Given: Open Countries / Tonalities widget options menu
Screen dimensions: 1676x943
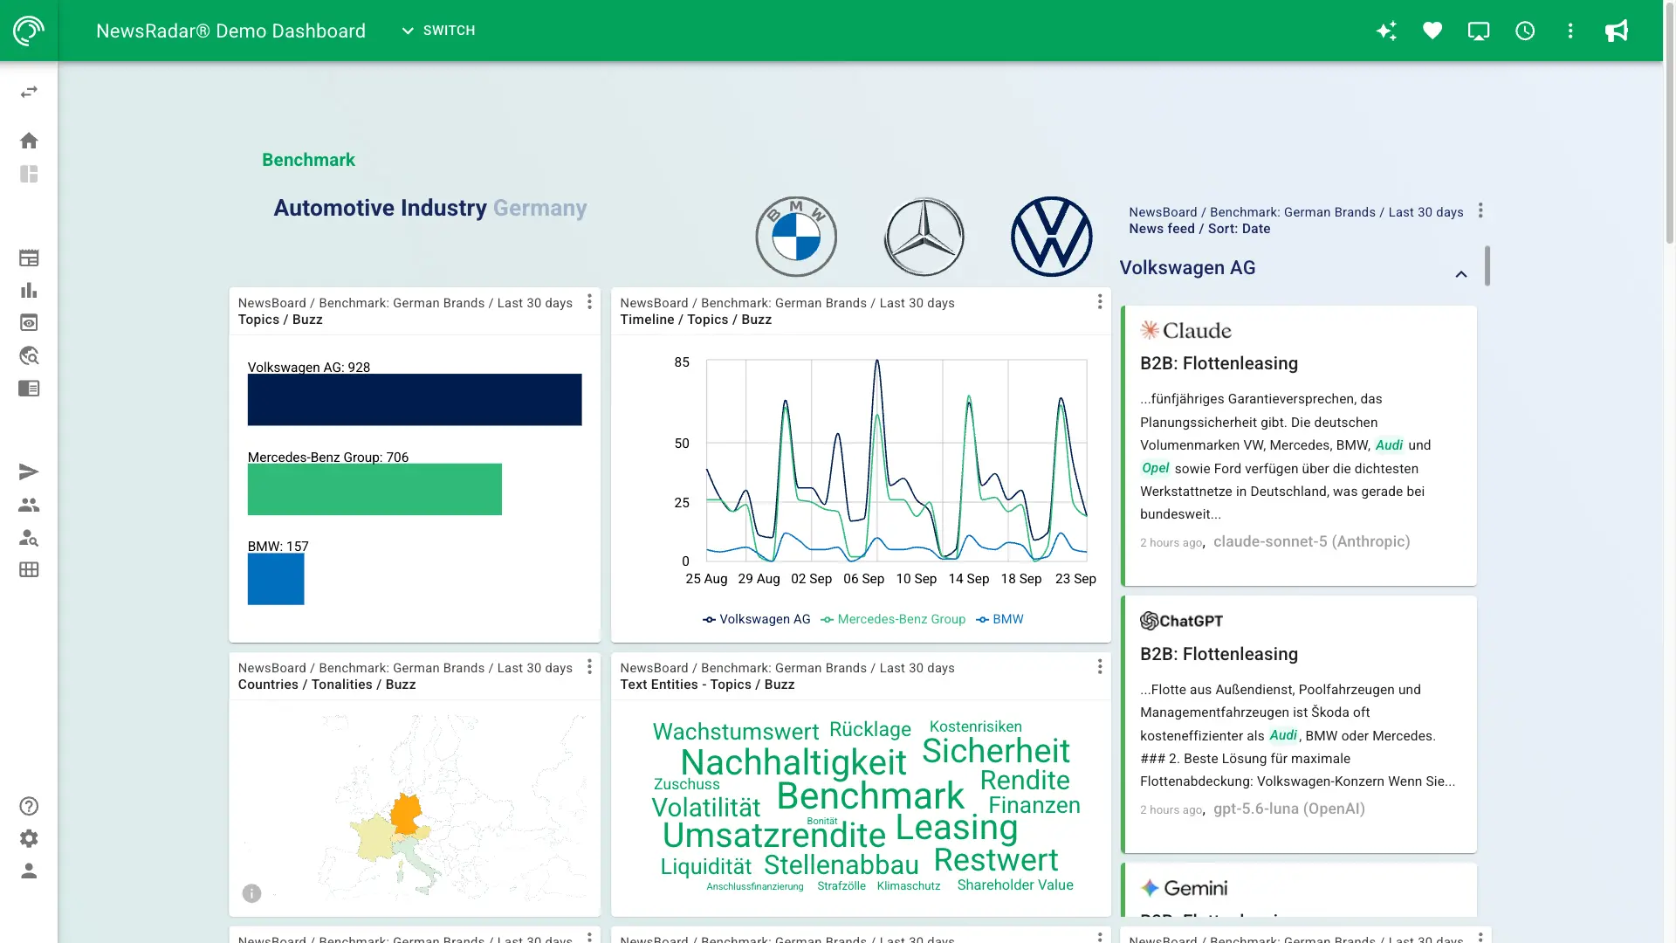Looking at the screenshot, I should point(589,667).
